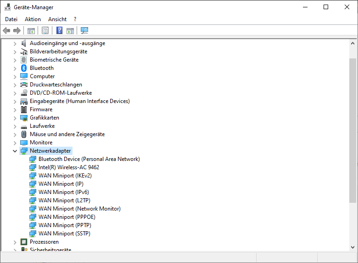Open the Aktion menu
This screenshot has width=358, height=263.
pyautogui.click(x=33, y=19)
